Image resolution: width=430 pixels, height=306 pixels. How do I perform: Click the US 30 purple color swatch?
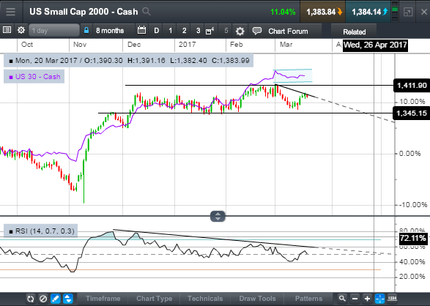[x=11, y=78]
